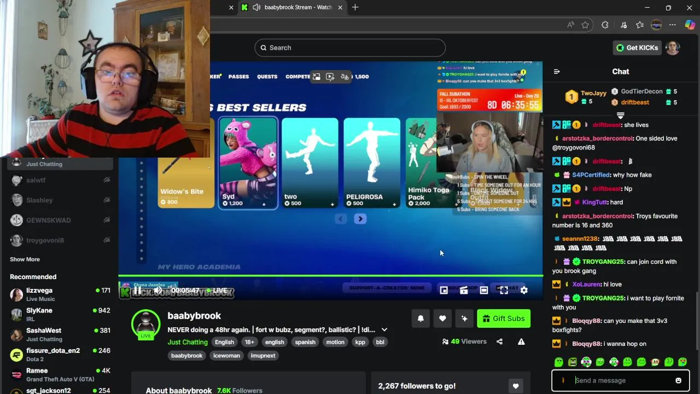The image size is (700, 394).
Task: Enable theater mode in the player
Action: coord(484,291)
